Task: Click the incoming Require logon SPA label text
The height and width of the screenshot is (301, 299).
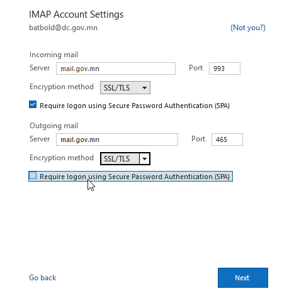Action: point(135,106)
